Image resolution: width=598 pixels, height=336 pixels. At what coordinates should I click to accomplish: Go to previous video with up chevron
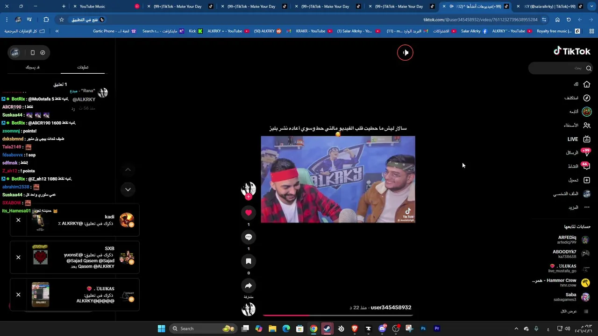[128, 170]
